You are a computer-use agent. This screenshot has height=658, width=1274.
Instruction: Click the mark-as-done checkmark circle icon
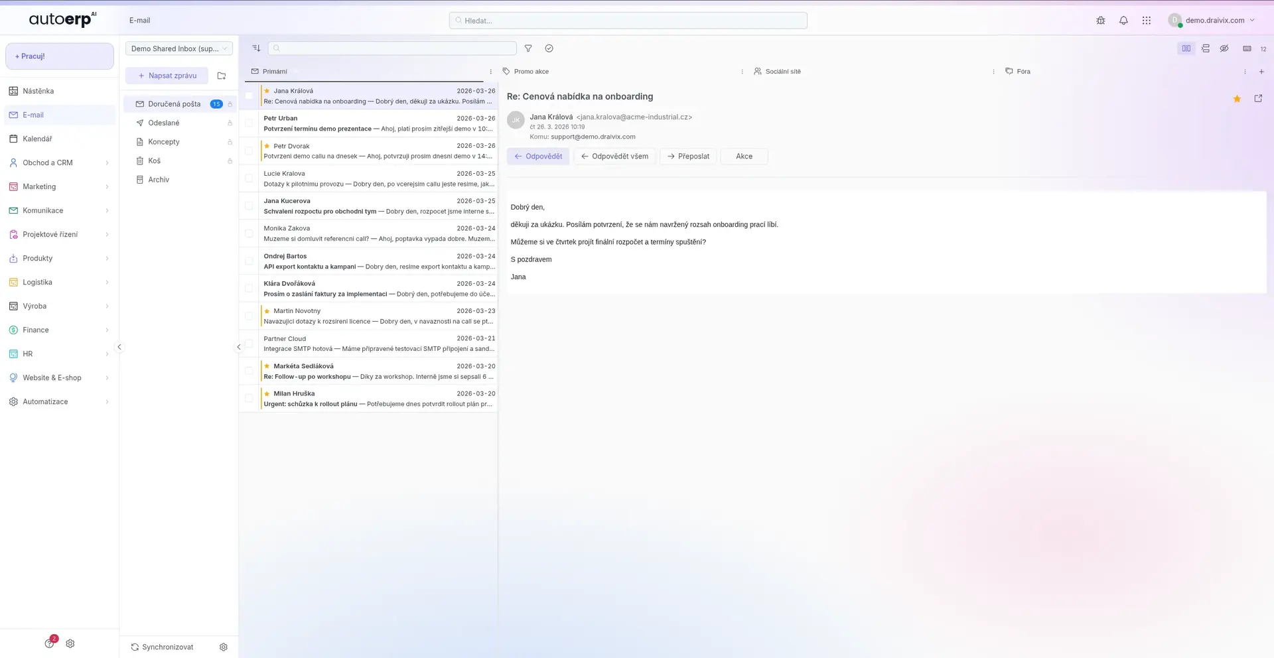549,48
